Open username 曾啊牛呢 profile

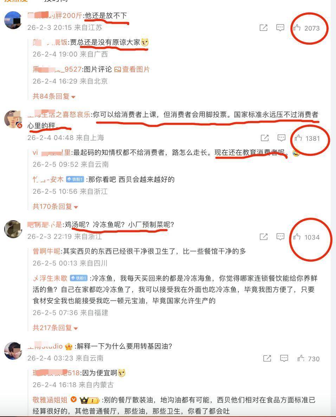pyautogui.click(x=47, y=251)
